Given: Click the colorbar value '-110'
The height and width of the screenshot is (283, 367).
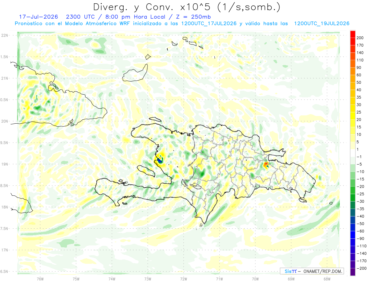Looking at the screenshot, I should 361,246.
